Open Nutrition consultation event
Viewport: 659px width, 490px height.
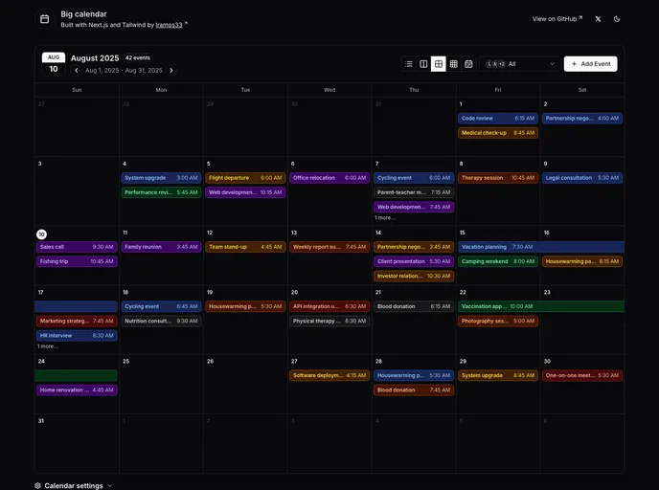(x=161, y=322)
